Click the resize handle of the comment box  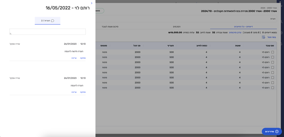click(x=11, y=34)
